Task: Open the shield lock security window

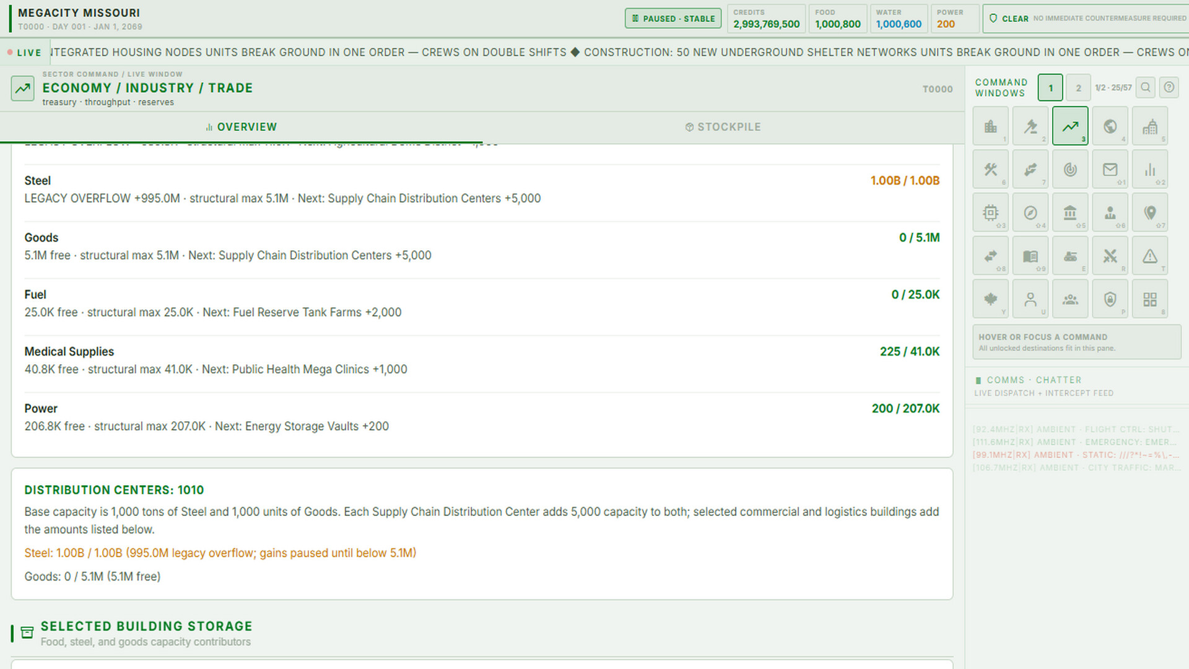Action: pos(1110,299)
